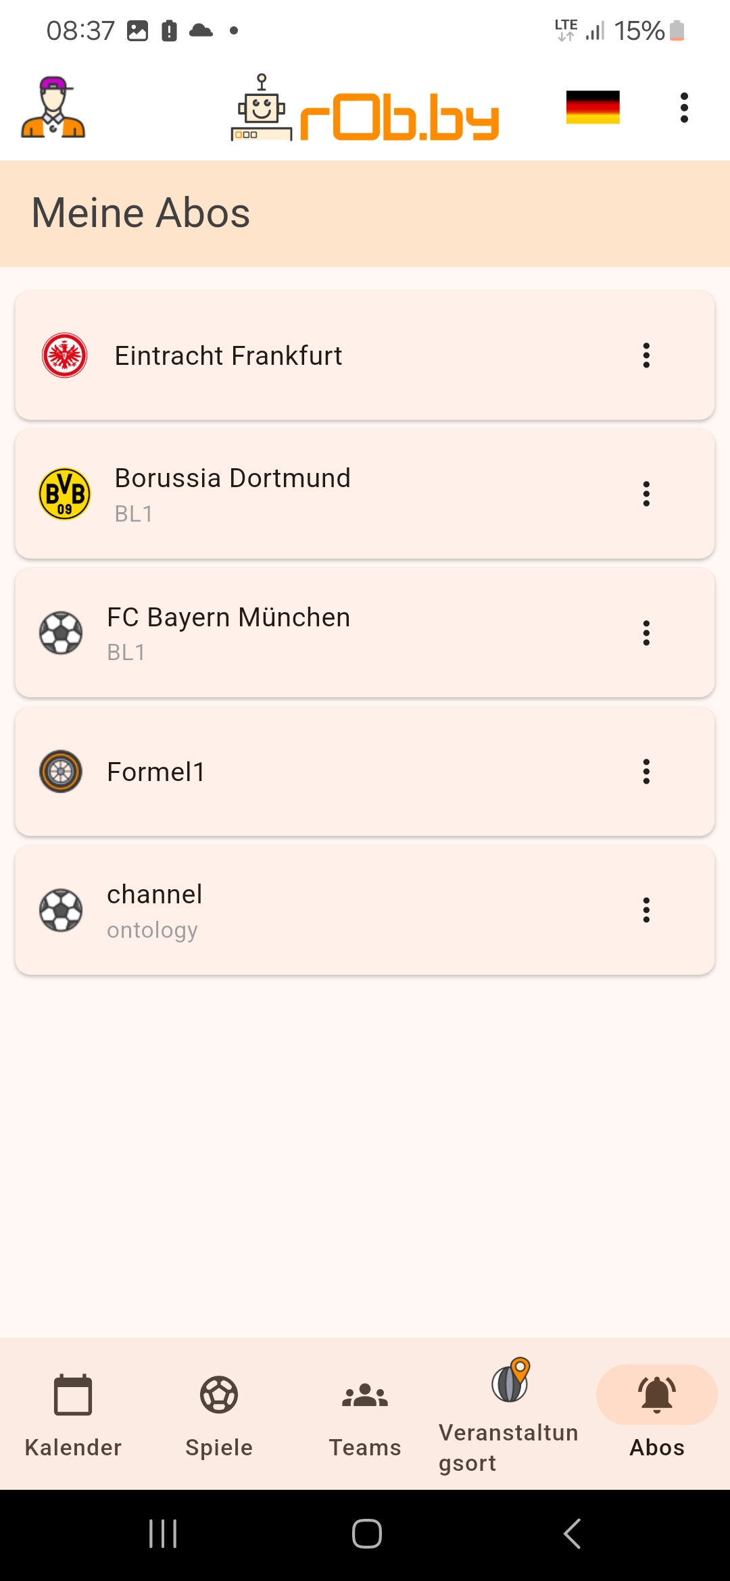Tap the r0b.by robot logo
This screenshot has height=1581, width=730.
[x=365, y=109]
